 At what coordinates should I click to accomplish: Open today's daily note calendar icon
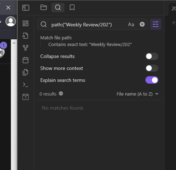click(x=25, y=60)
